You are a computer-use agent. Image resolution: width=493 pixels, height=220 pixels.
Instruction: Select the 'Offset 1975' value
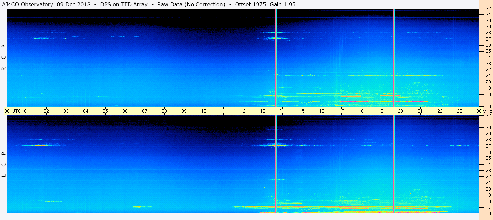pyautogui.click(x=251, y=4)
